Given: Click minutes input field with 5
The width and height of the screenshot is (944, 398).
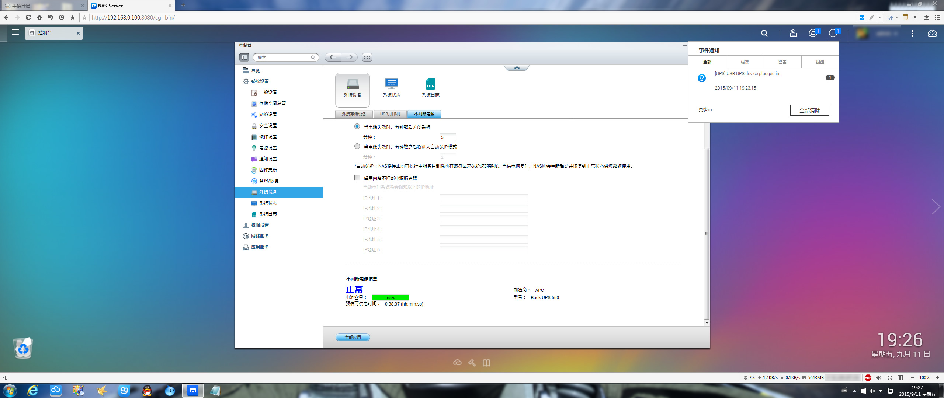Looking at the screenshot, I should click(x=448, y=137).
